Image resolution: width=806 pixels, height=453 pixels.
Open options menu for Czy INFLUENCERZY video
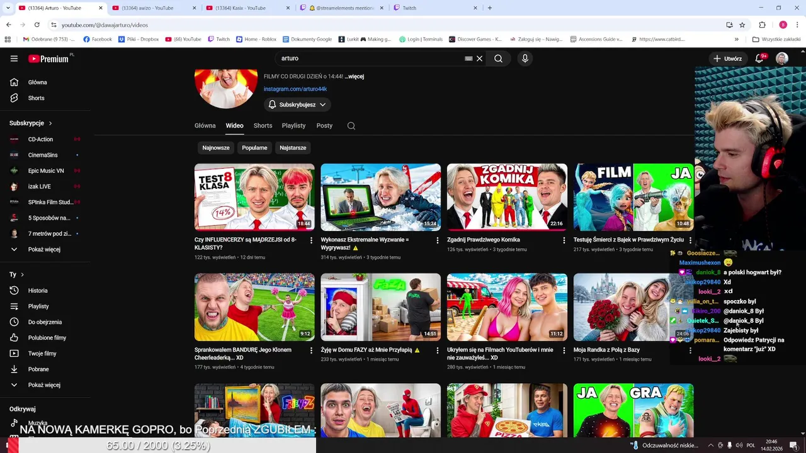coord(311,240)
